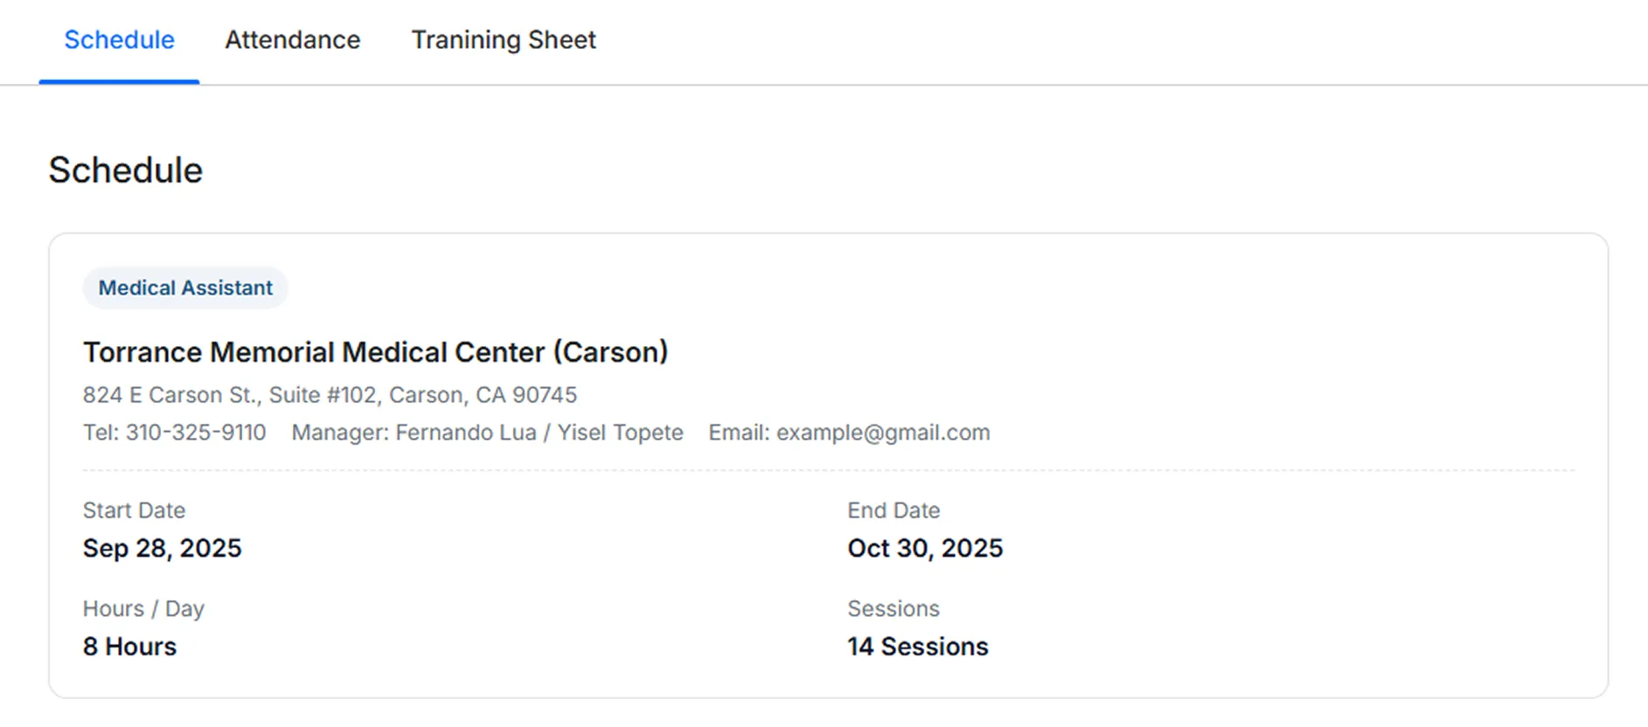Click the Medical Assistant badge
Screen dimensions: 1648x727
[x=185, y=287]
